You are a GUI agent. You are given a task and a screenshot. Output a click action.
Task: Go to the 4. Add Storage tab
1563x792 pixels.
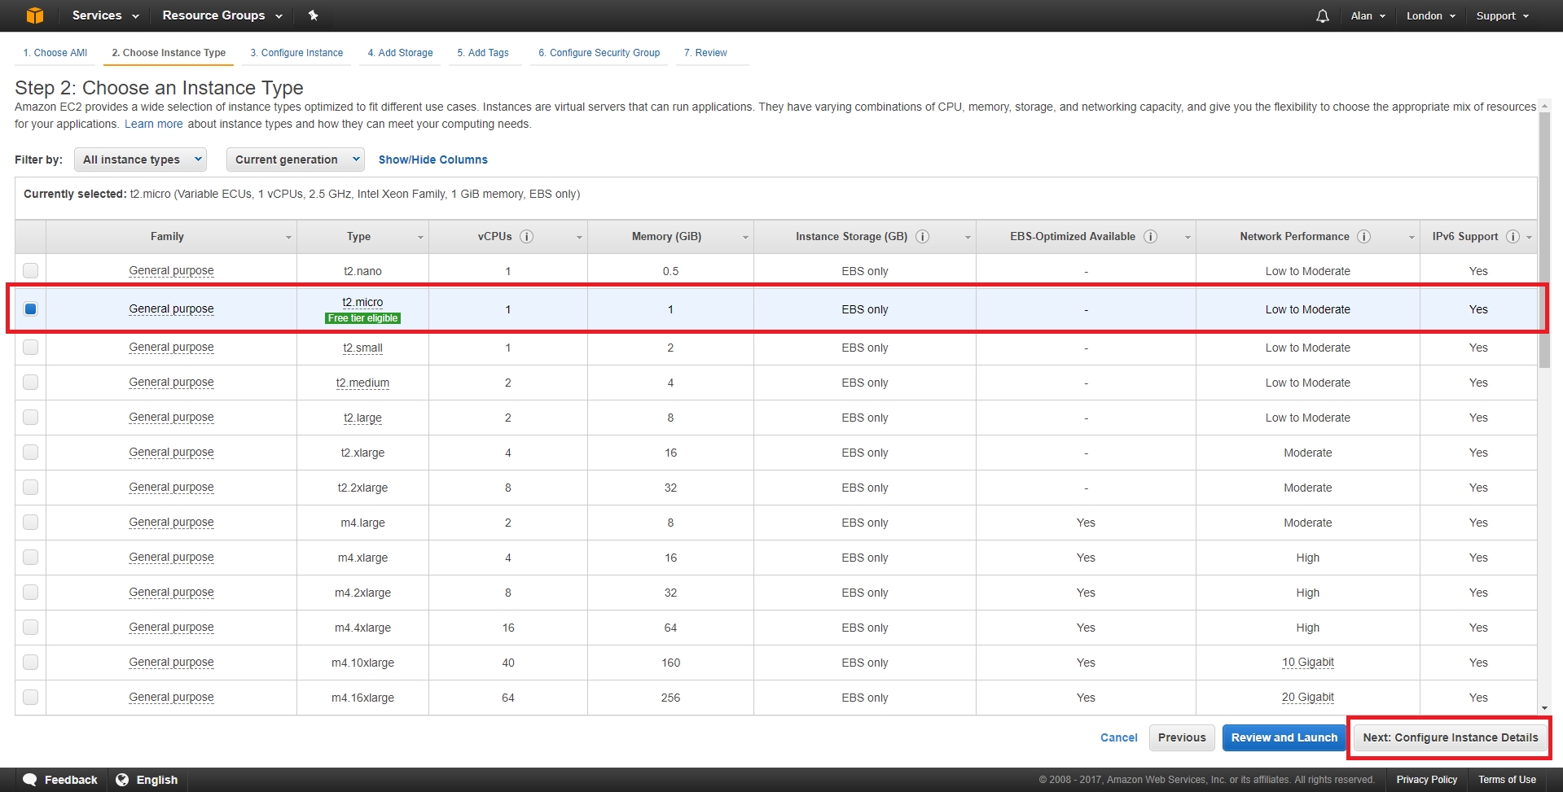pyautogui.click(x=400, y=53)
